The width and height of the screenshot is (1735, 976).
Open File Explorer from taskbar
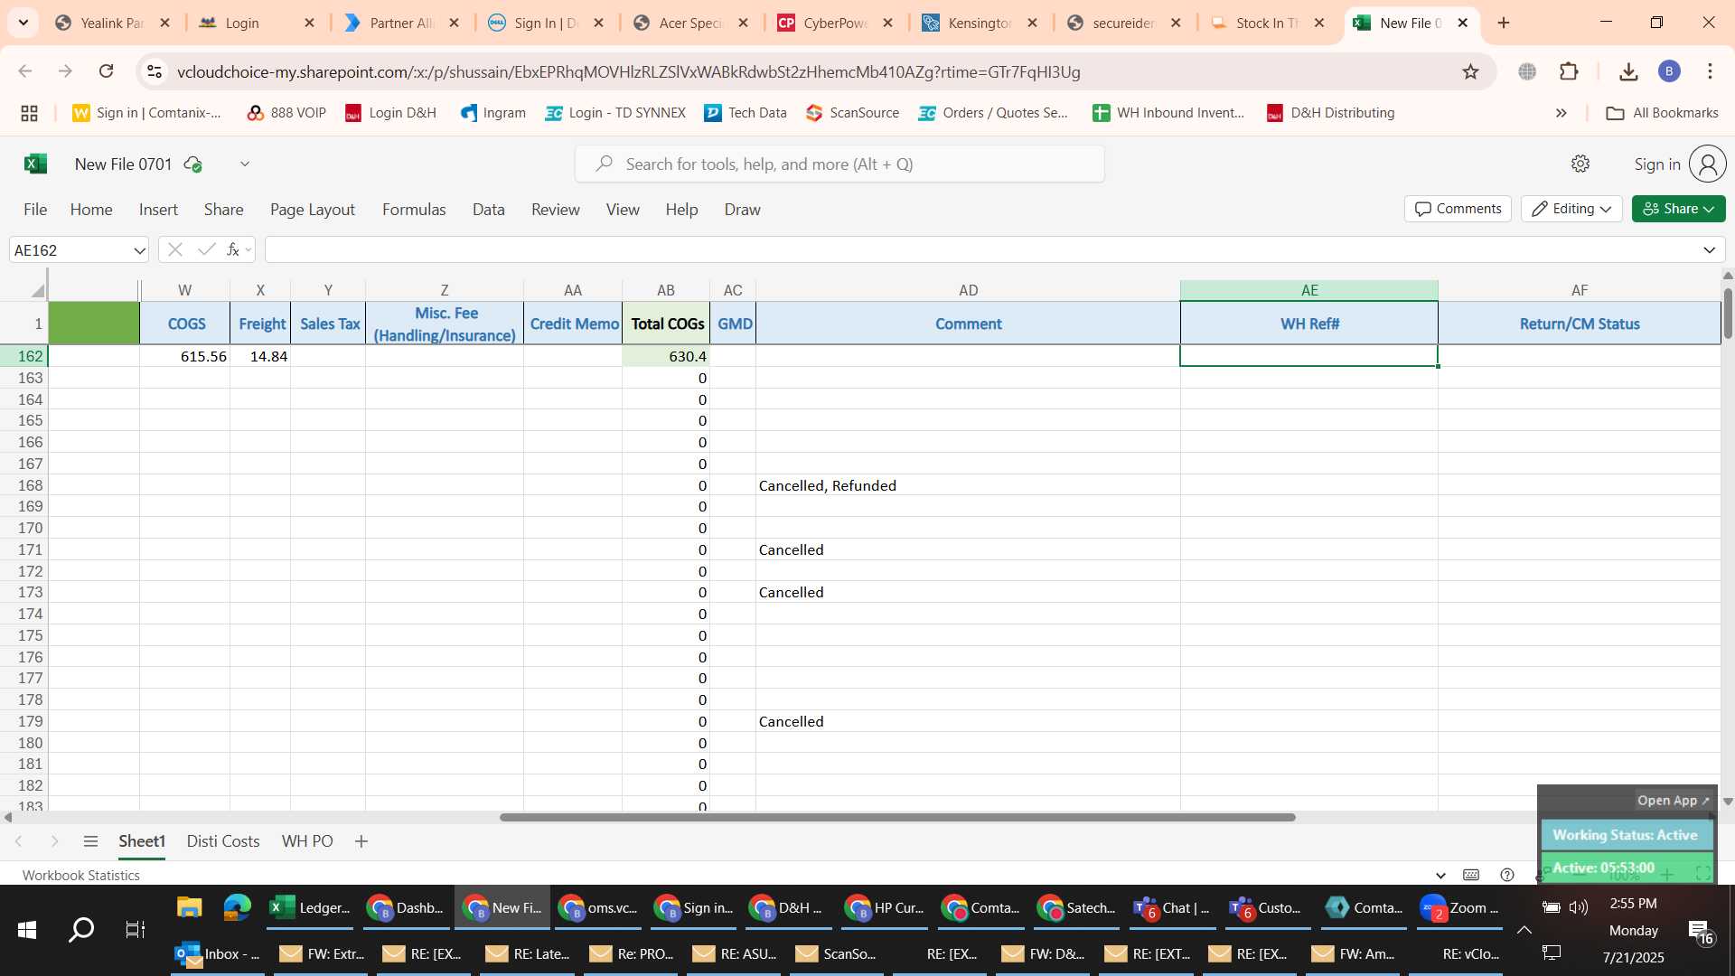[189, 907]
